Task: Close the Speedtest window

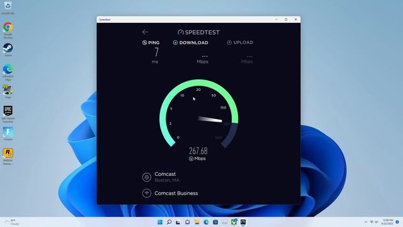Action: 295,20
